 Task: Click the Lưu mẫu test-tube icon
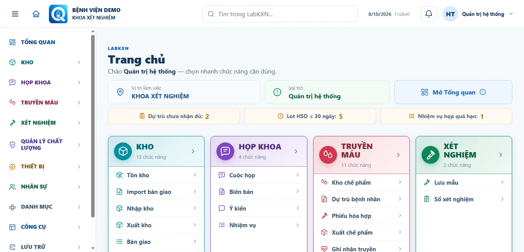(427, 183)
